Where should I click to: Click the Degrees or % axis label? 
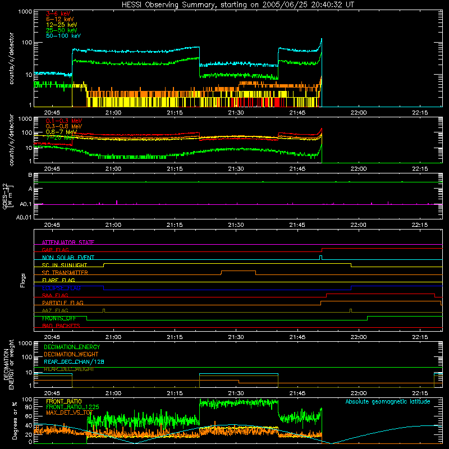point(15,421)
